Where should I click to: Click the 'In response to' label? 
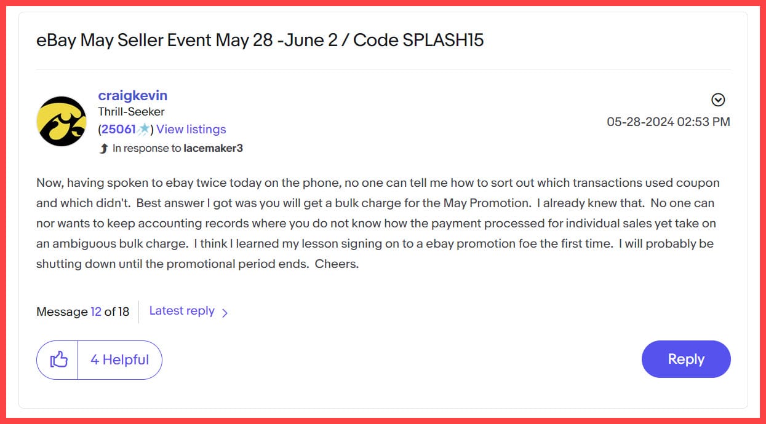coord(146,148)
